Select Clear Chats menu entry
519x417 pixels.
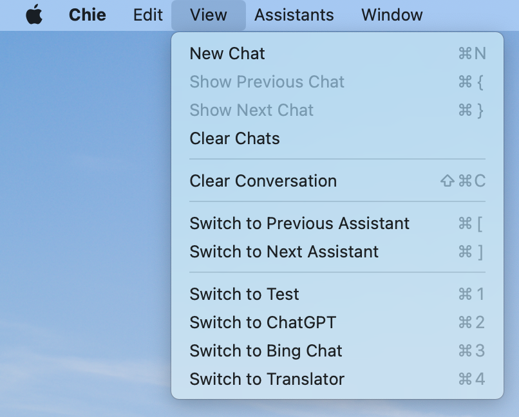337,138
